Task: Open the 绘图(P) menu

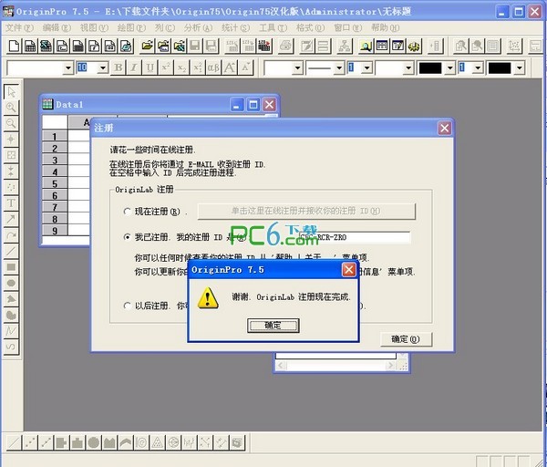Action: point(131,27)
